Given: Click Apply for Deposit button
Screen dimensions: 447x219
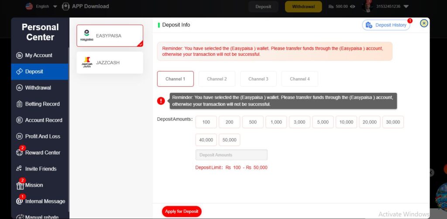Looking at the screenshot, I should (x=182, y=212).
